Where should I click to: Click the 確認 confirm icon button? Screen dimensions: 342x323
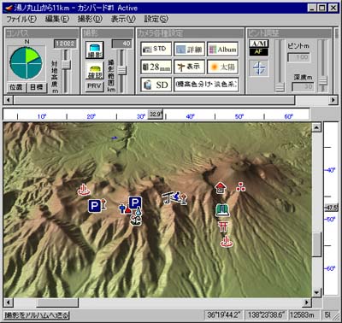pyautogui.click(x=95, y=71)
